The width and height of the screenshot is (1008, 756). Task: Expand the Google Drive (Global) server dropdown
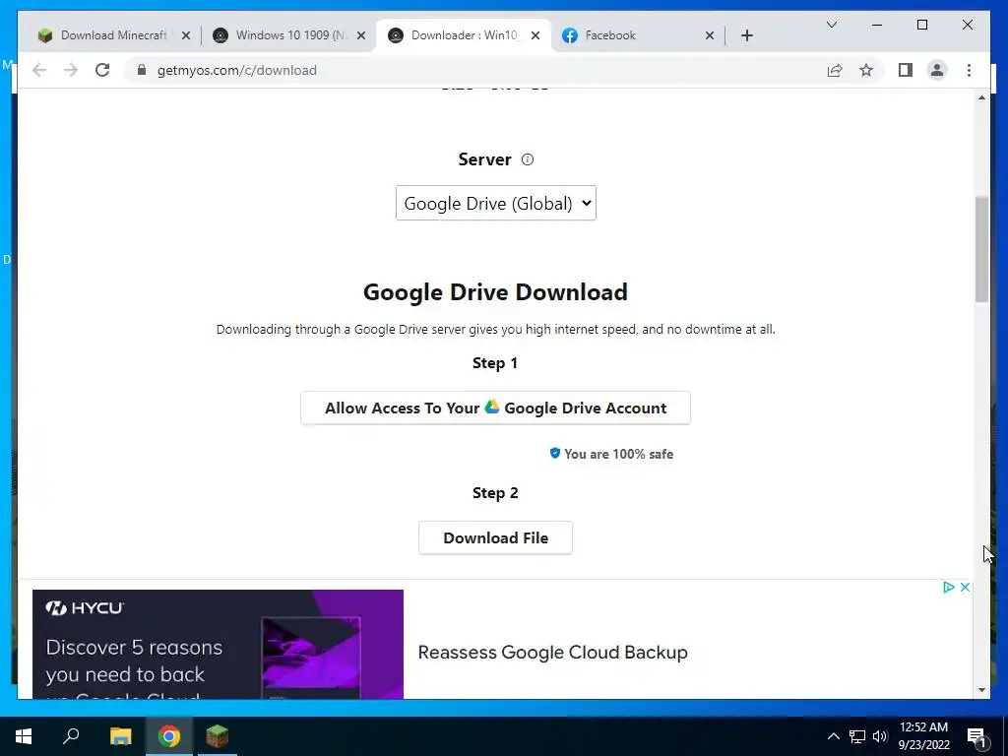coord(496,203)
